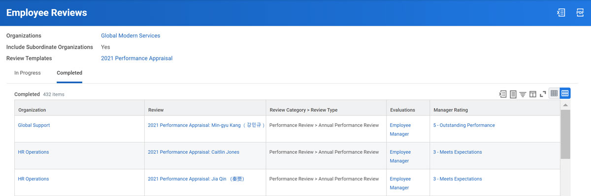Click the vertical scrollbar thumb
The image size is (591, 196).
tap(565, 134)
